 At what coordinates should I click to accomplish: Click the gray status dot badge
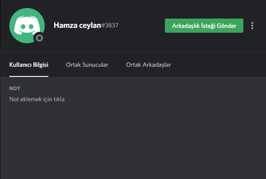39,38
